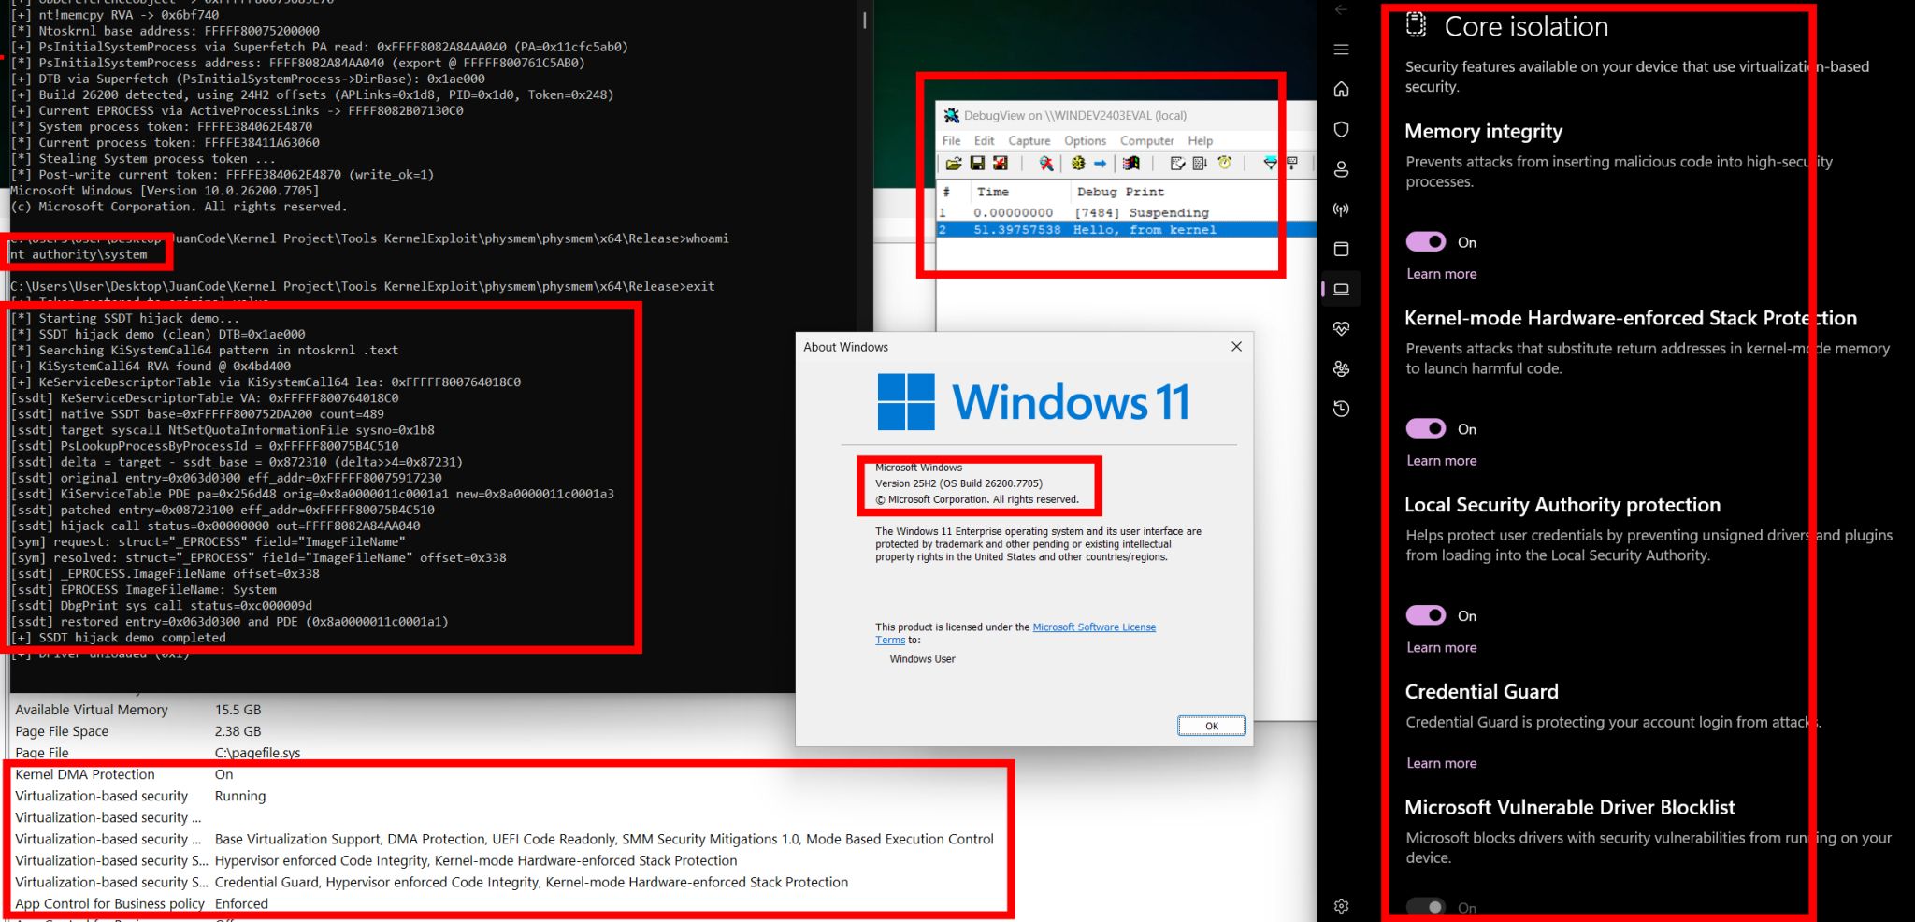
Task: Click 'Version 25H2 (OS Build 26200.7705)' text
Action: coord(958,483)
